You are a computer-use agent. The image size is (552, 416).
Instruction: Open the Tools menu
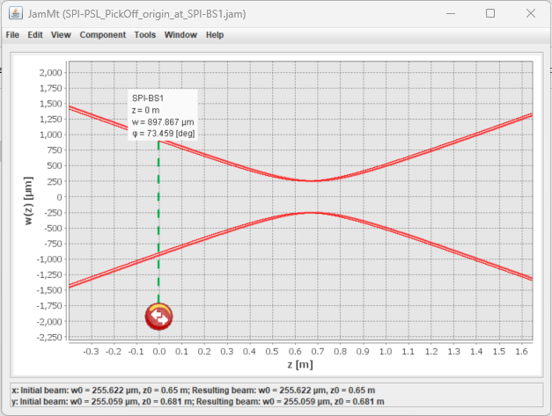click(144, 35)
